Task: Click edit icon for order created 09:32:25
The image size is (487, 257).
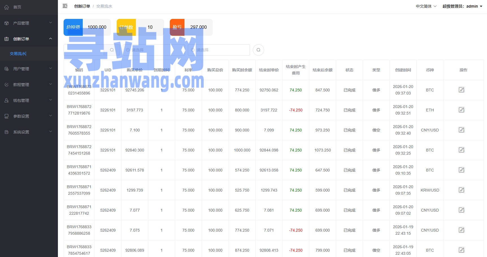Action: click(x=461, y=150)
